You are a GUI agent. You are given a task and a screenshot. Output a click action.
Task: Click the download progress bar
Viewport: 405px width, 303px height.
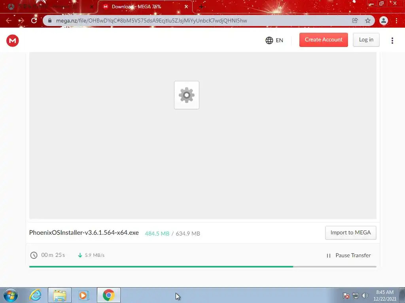coord(203,267)
